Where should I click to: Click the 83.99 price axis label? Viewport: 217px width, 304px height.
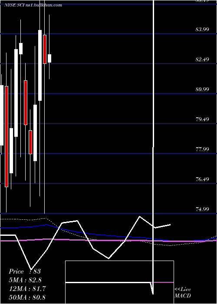tap(202, 30)
